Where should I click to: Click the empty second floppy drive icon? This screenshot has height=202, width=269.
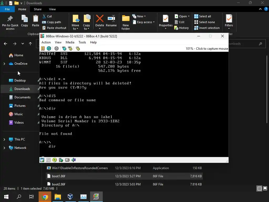(48, 160)
